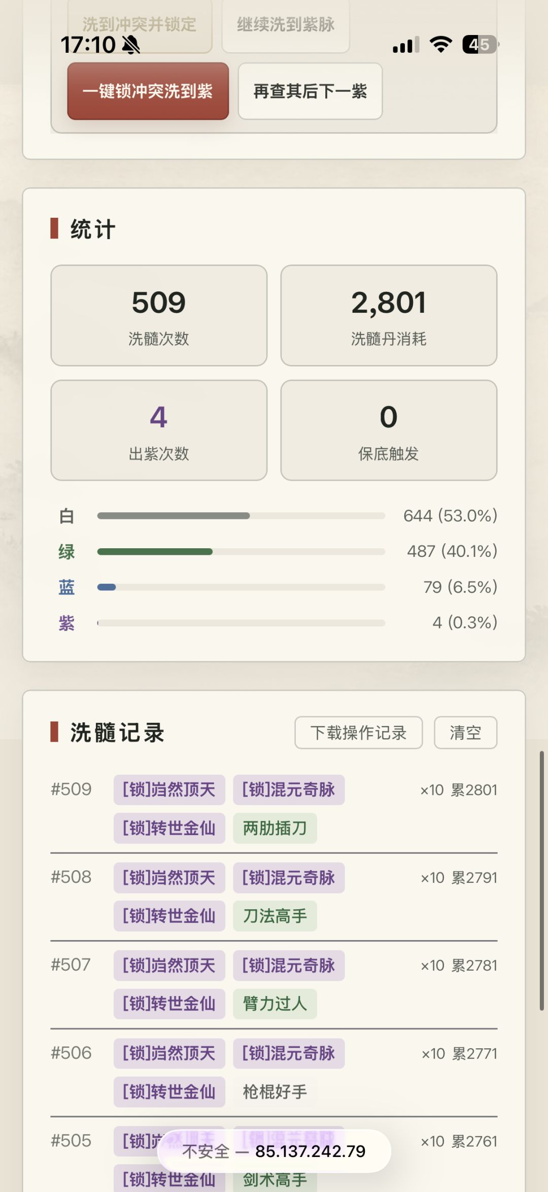548x1192 pixels.
Task: Open the 0 保底触发 stat card
Action: 389,430
